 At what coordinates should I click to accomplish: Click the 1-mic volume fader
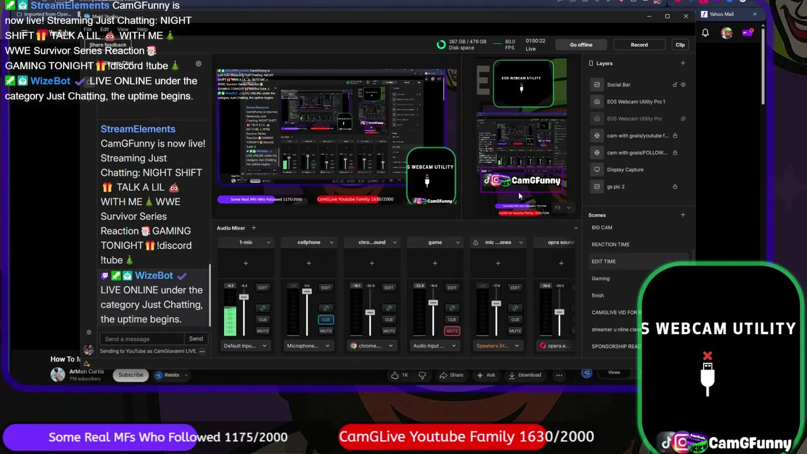[x=244, y=297]
